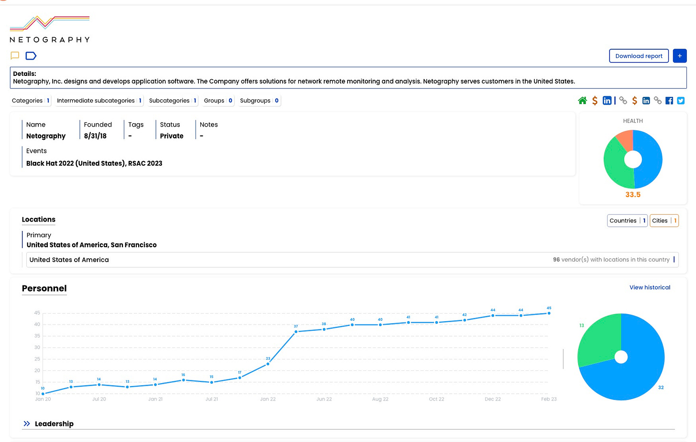This screenshot has width=696, height=442.
Task: Click the Netography logo
Action: tap(50, 29)
